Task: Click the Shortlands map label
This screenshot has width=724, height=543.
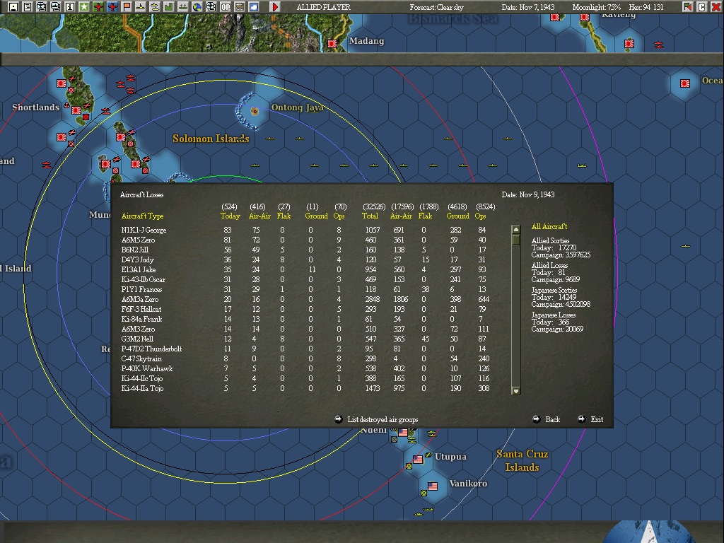Action: click(x=35, y=107)
